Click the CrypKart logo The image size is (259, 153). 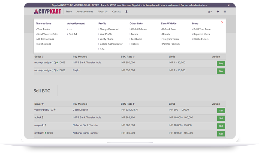47,11
